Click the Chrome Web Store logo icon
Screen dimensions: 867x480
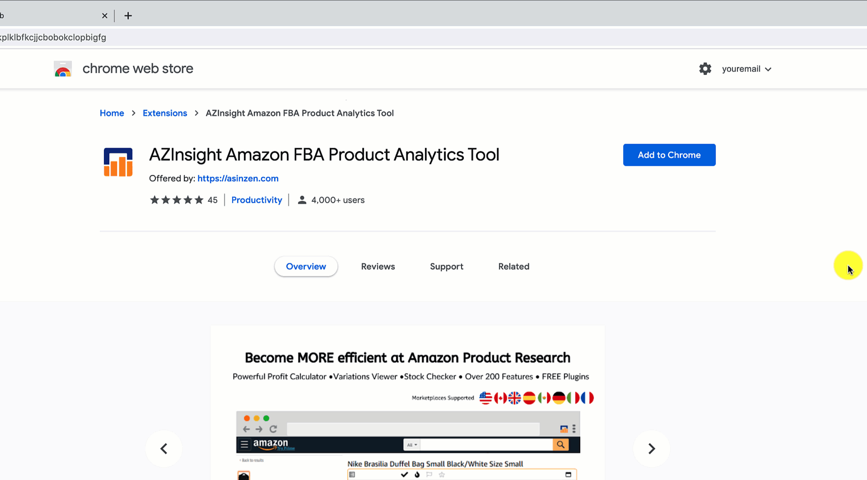[x=63, y=69]
